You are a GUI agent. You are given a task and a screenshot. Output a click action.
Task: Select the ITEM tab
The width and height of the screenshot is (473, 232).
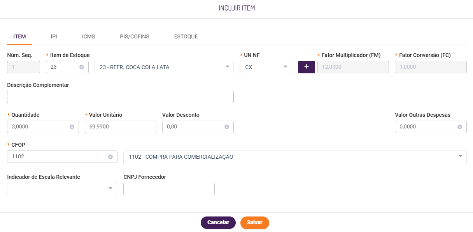[19, 37]
